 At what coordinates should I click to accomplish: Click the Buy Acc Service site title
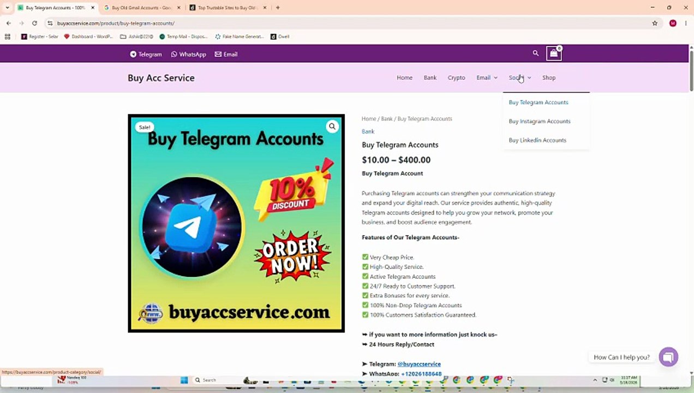161,78
